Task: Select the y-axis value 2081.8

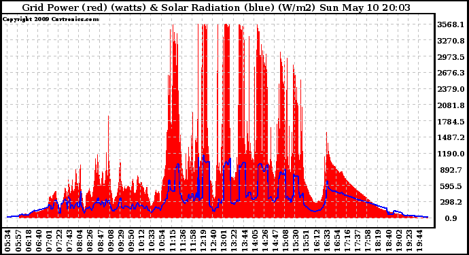Action: (x=451, y=105)
